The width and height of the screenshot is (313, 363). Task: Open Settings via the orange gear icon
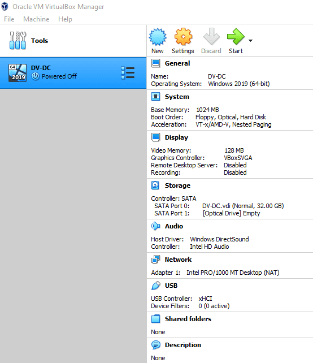[183, 37]
